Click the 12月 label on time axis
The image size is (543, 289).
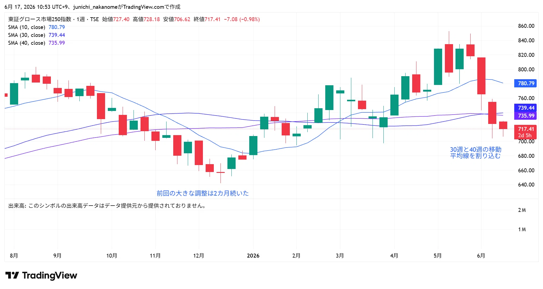click(199, 256)
